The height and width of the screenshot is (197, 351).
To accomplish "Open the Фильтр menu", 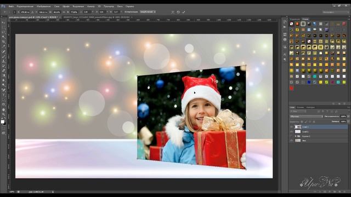I will tap(90, 7).
